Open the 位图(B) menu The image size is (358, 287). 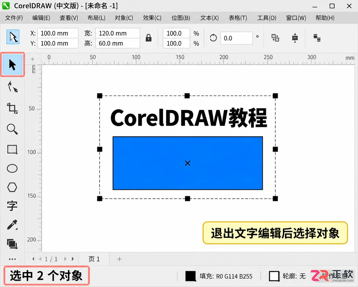click(181, 18)
